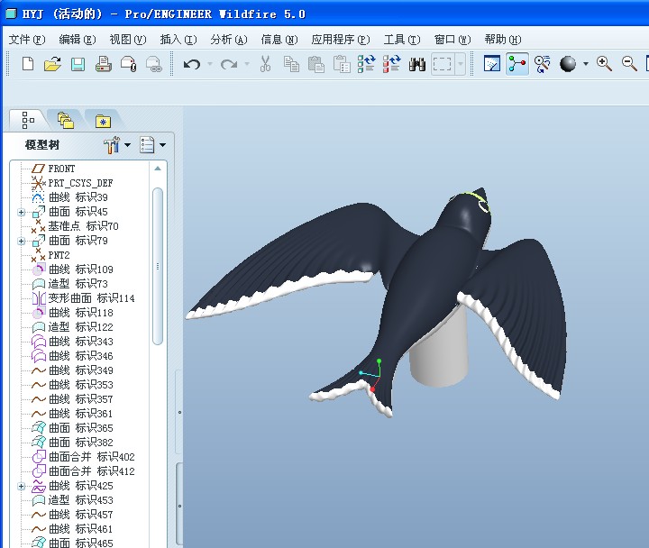Toggle the spin center icon

pyautogui.click(x=517, y=64)
